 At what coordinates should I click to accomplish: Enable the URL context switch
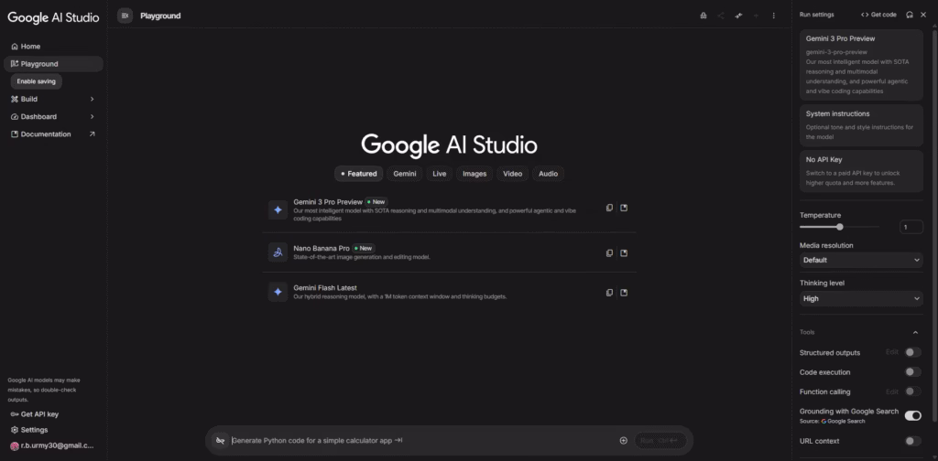coord(913,441)
